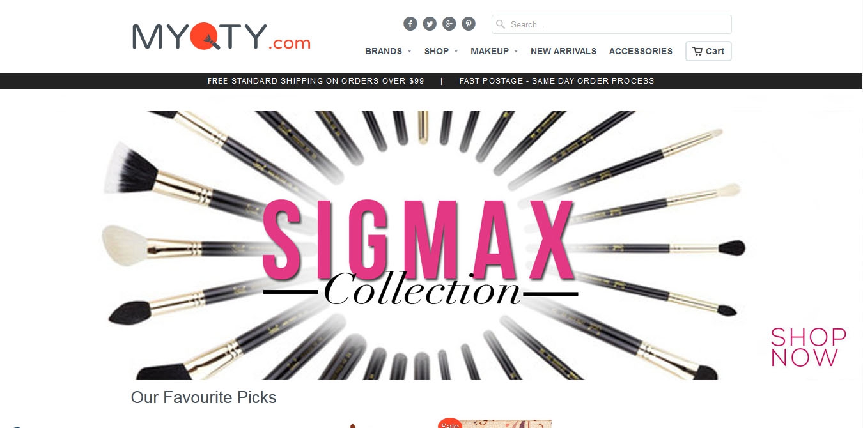
Task: Click the Shop Now link
Action: (x=809, y=347)
